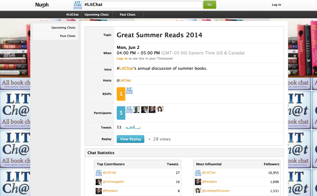317x196 pixels.
Task: Open @LitChat link under Most Influential
Action: [209, 172]
